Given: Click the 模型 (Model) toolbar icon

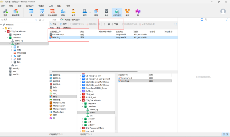Looking at the screenshot, I should (127, 12).
